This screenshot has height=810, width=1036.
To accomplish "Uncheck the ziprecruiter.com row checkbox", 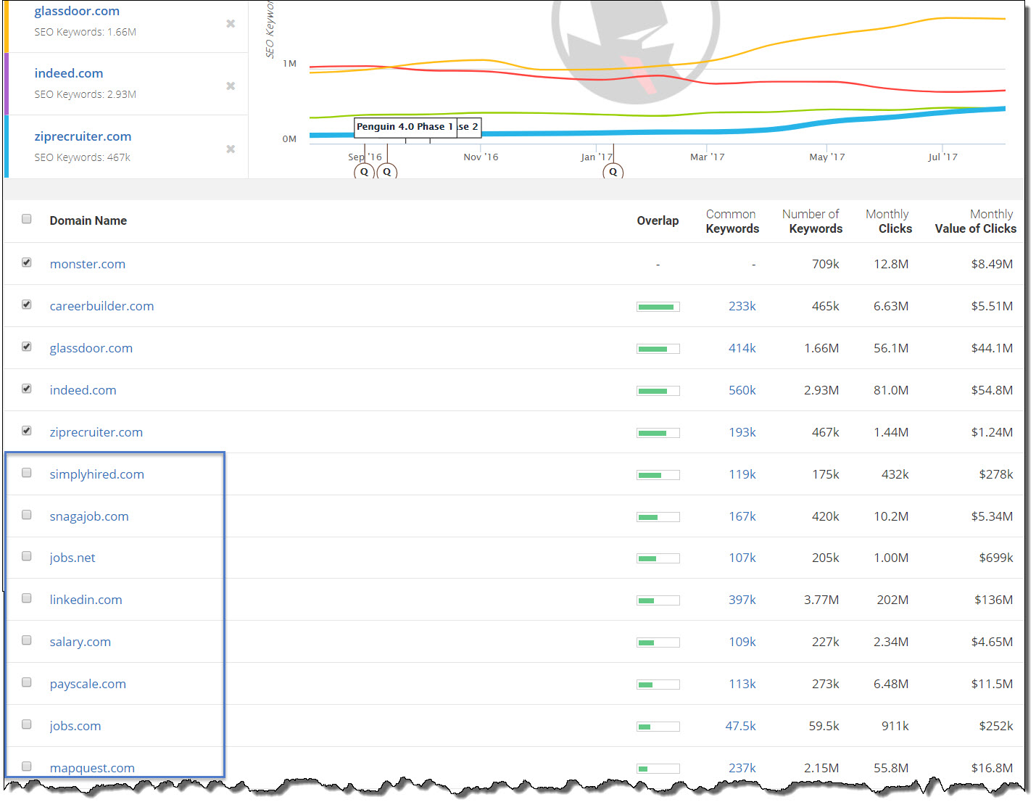I will pyautogui.click(x=27, y=431).
